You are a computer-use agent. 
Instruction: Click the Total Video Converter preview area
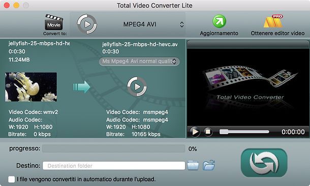[x=248, y=87]
